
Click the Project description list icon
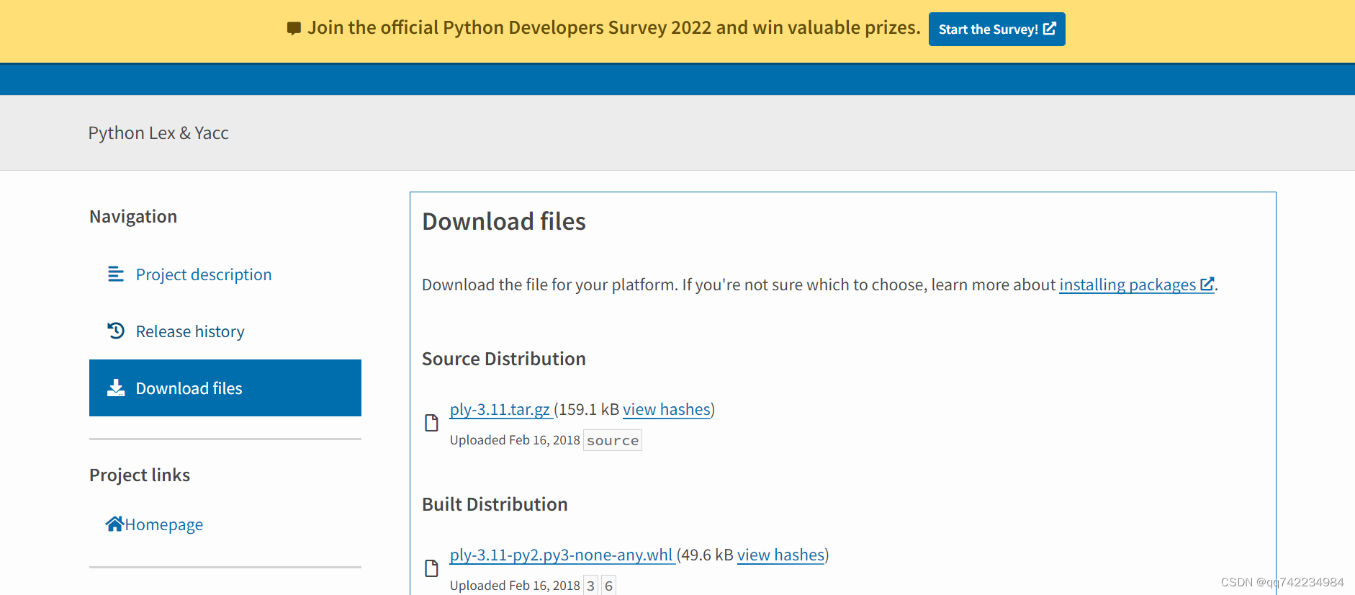[115, 274]
